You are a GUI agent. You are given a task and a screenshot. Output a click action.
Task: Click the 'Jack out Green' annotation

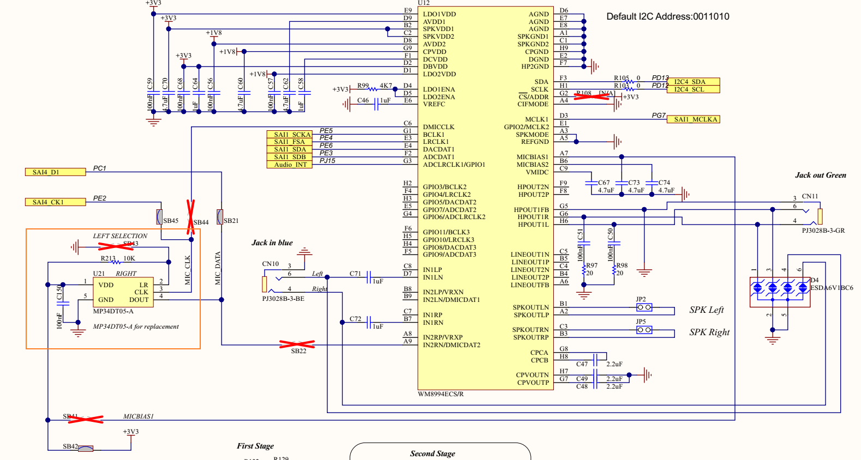point(821,175)
